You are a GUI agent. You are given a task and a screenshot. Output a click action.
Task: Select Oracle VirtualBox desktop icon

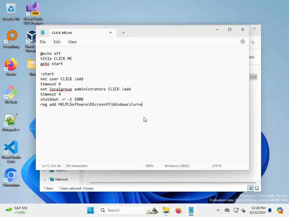(30, 41)
